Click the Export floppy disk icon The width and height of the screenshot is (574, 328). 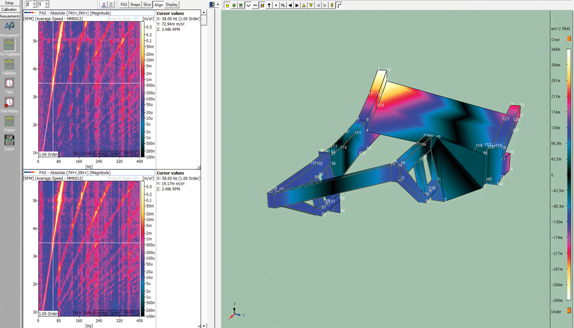coord(9,140)
